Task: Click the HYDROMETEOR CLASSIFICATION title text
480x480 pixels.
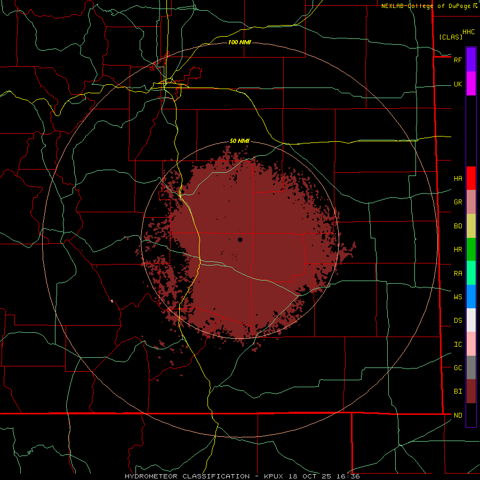Action: (187, 476)
